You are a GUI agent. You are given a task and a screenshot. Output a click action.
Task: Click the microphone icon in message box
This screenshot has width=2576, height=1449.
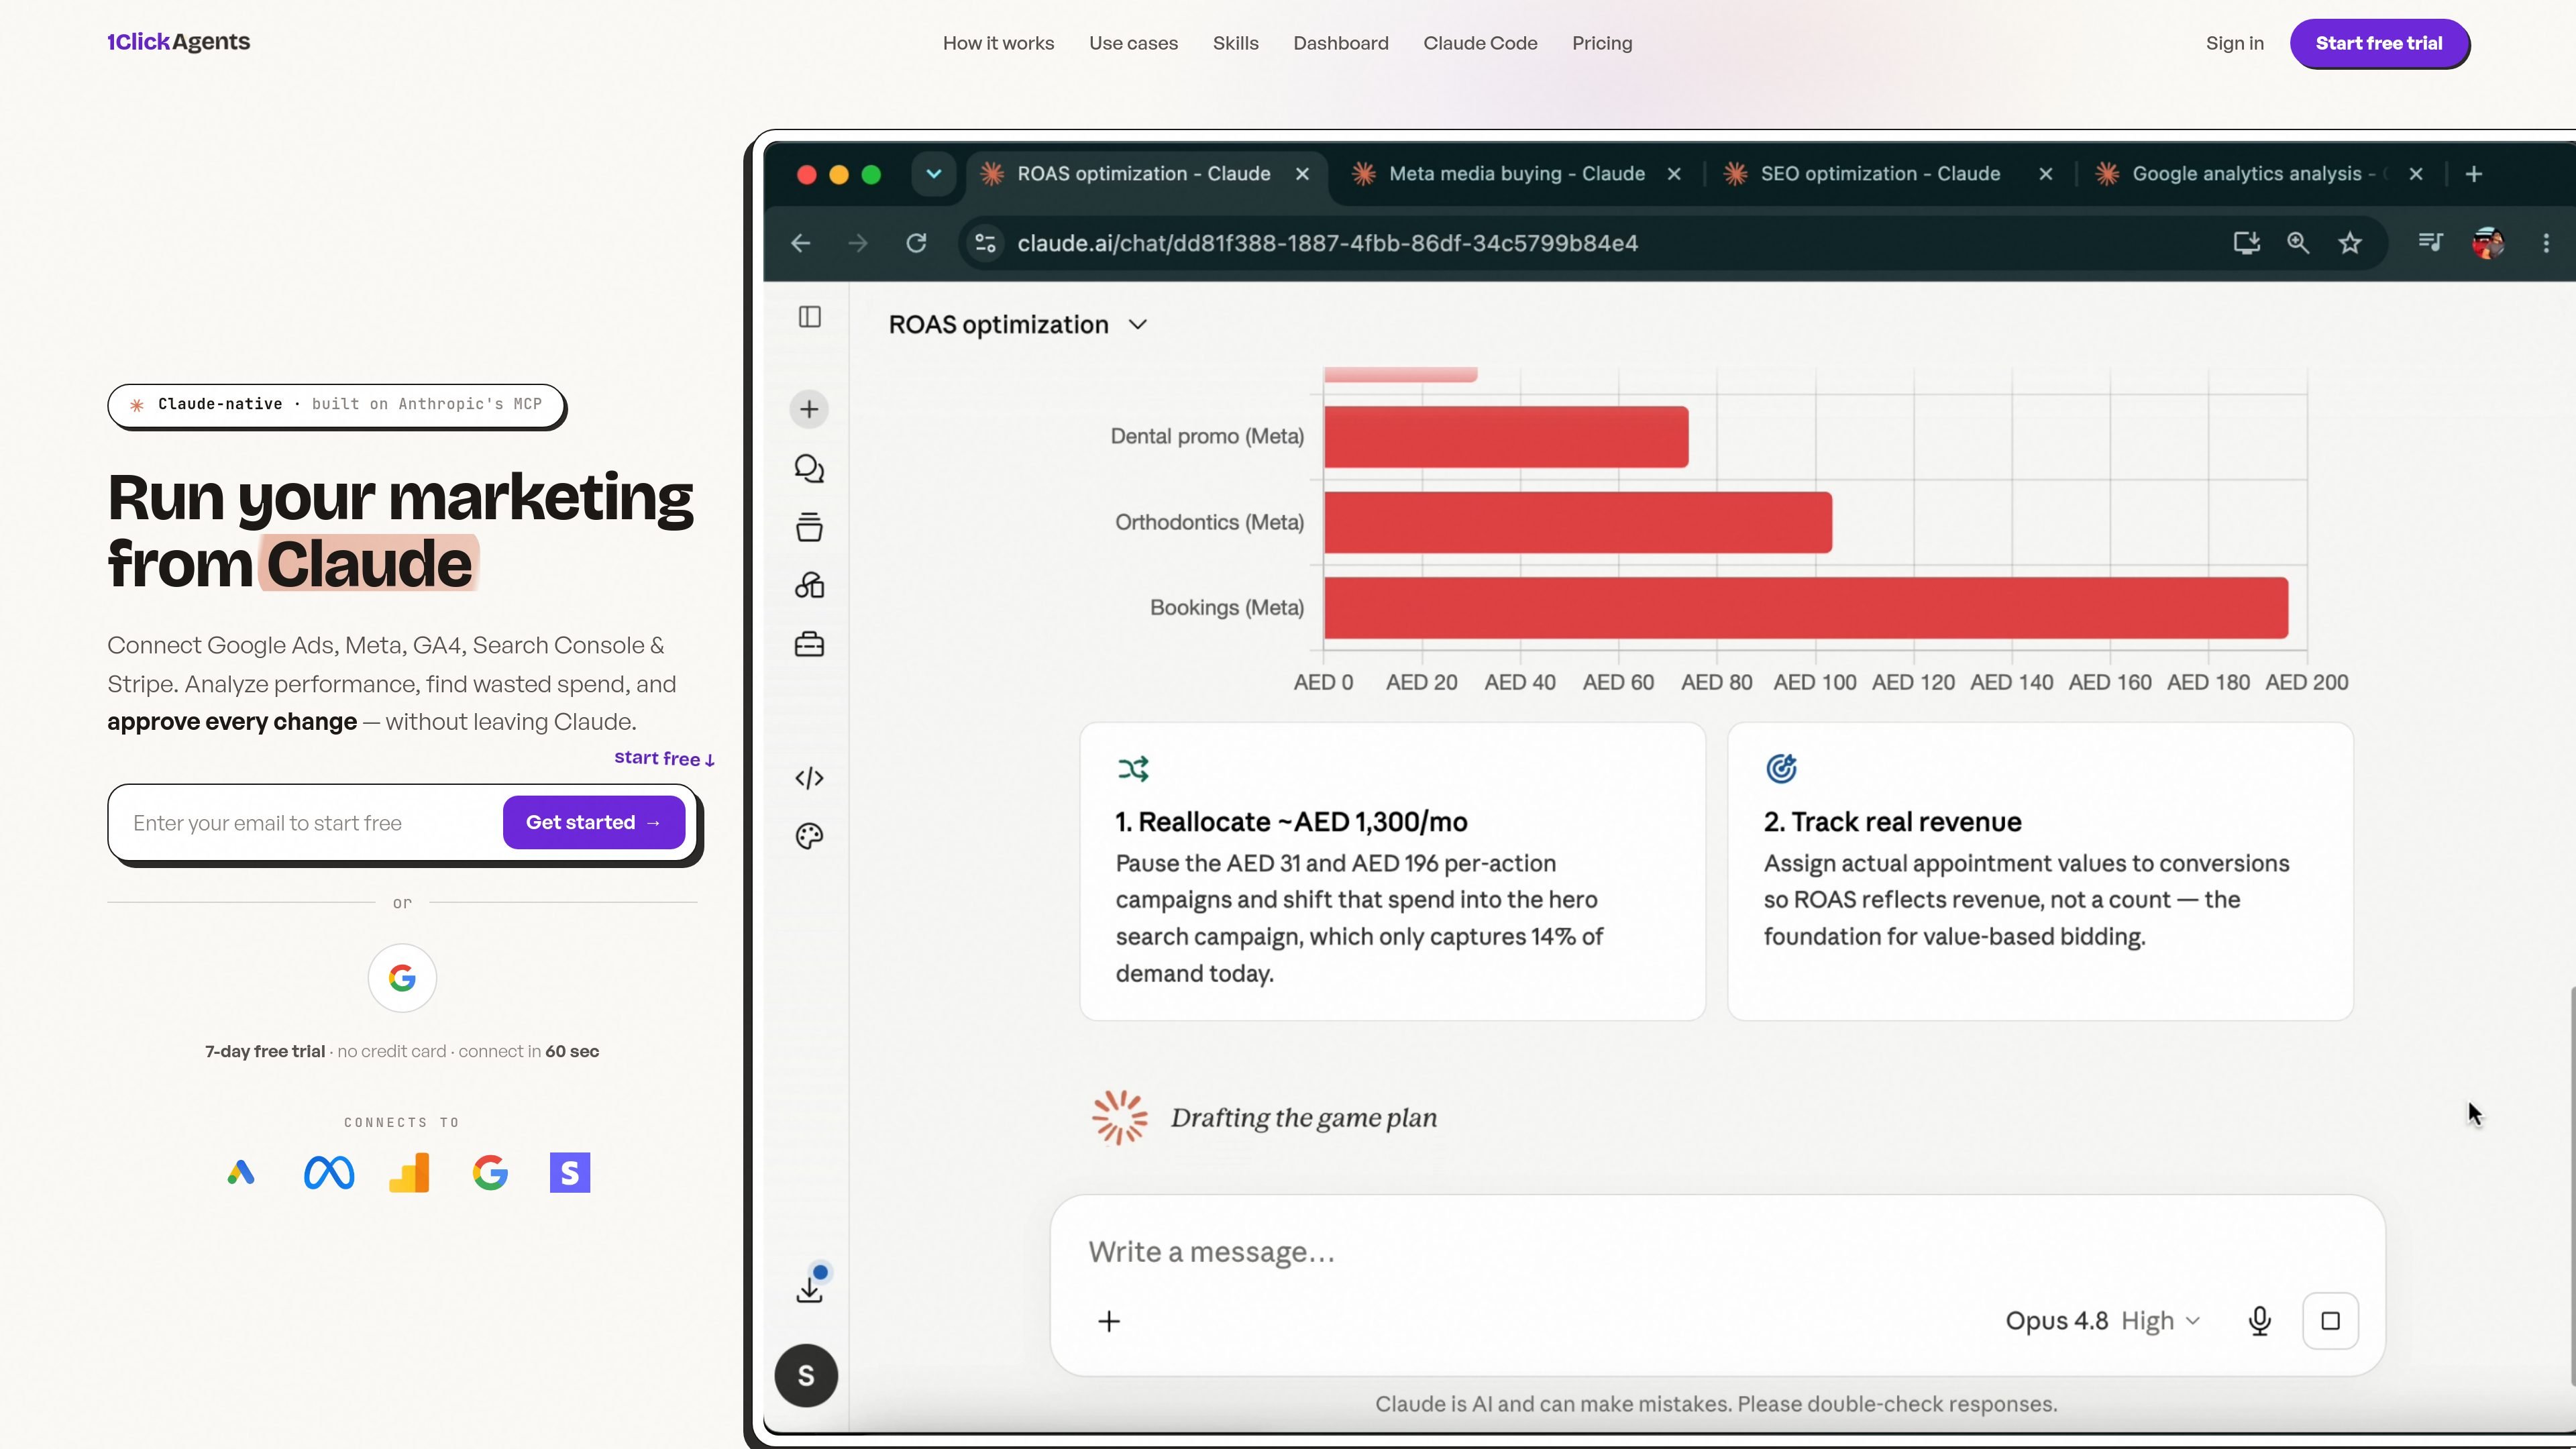(x=2259, y=1321)
